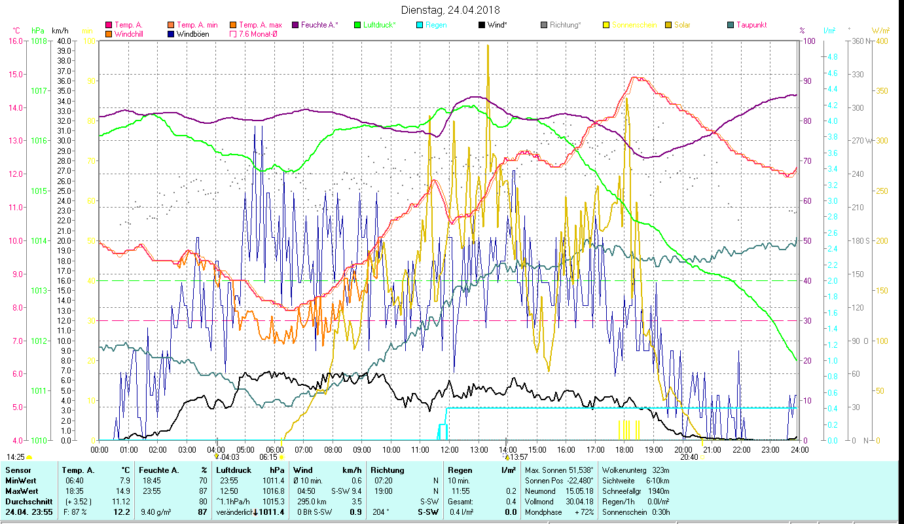904x524 pixels.
Task: Click the Richtung column header in table
Action: click(x=388, y=470)
